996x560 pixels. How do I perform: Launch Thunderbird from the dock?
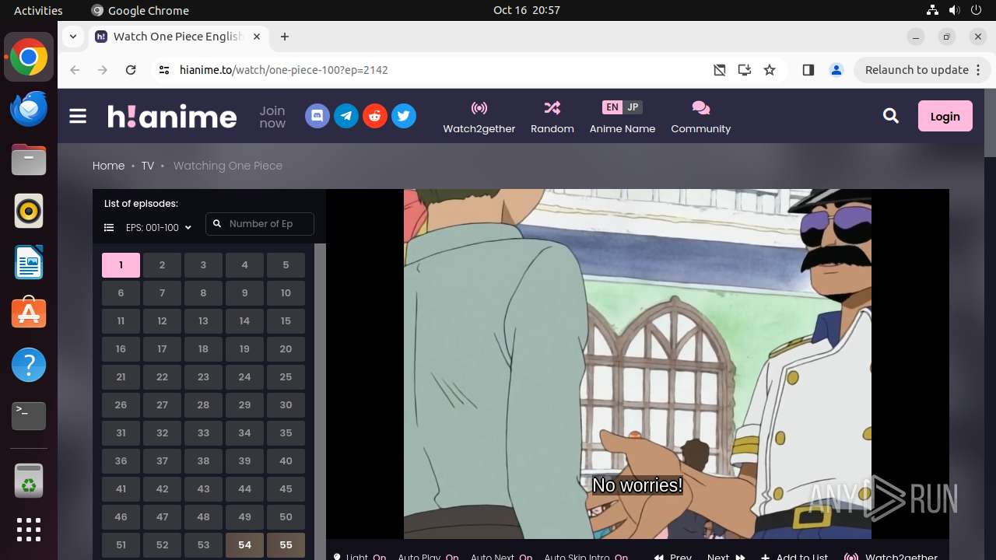click(x=29, y=108)
